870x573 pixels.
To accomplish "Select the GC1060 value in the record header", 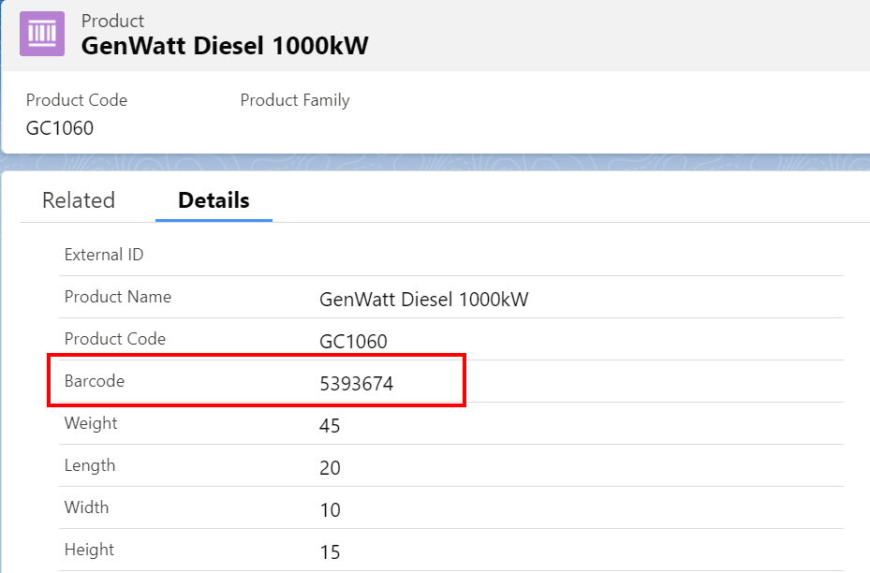I will [60, 128].
